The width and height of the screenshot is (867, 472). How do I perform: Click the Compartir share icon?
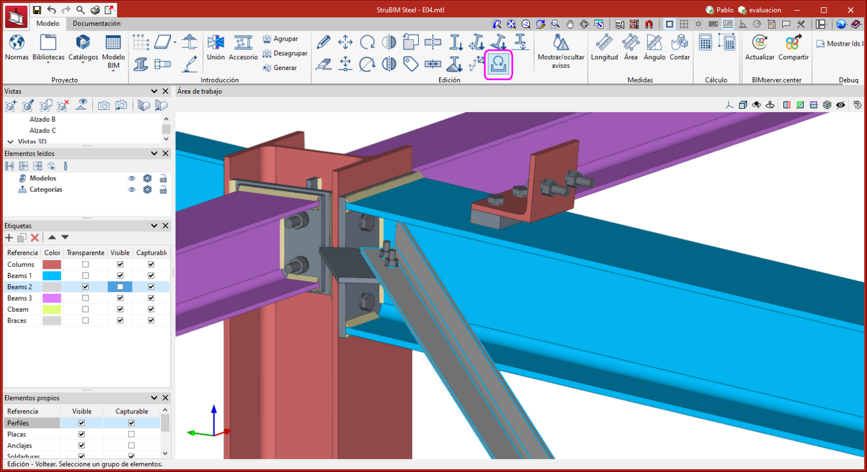point(793,43)
